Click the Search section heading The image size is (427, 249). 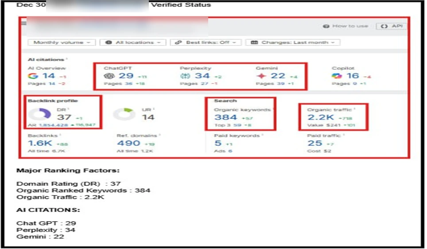(x=225, y=101)
